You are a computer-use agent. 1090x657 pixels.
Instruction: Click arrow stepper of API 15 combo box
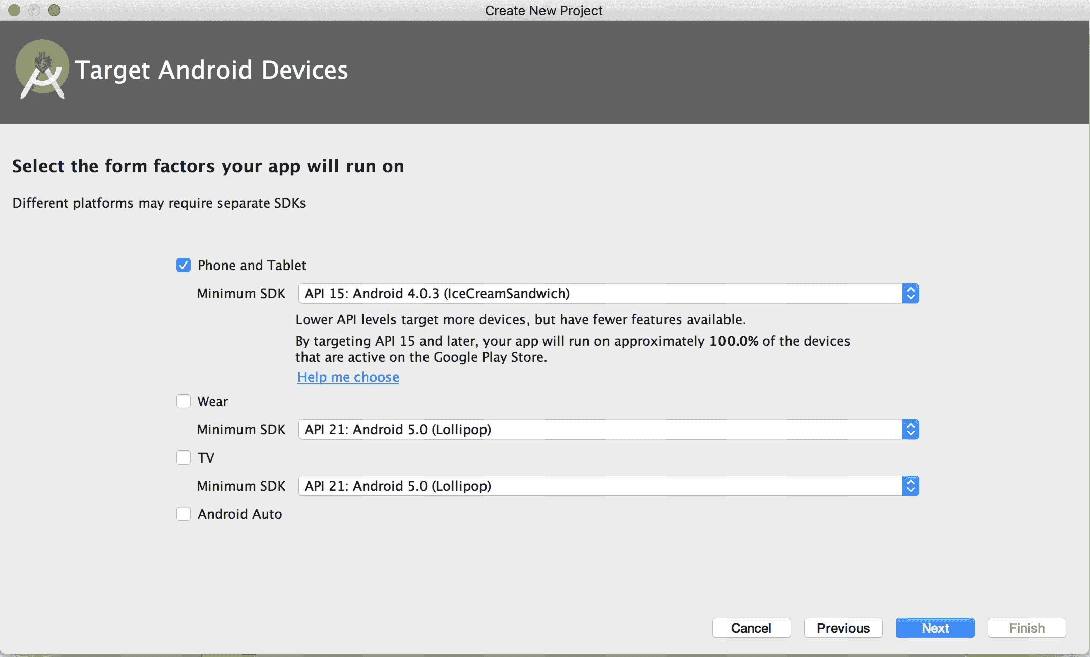click(x=911, y=293)
